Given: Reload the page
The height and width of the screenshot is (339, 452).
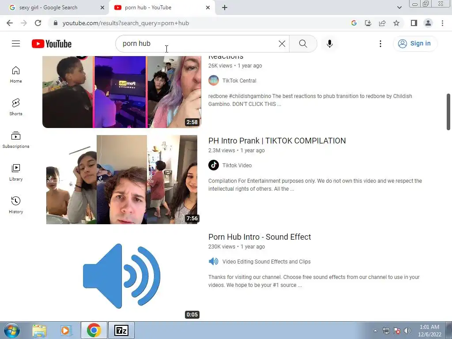Looking at the screenshot, I should click(38, 23).
